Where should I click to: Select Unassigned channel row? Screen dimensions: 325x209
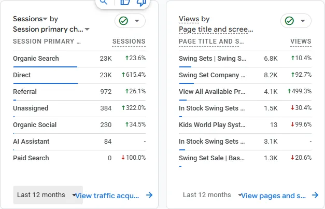pos(79,108)
